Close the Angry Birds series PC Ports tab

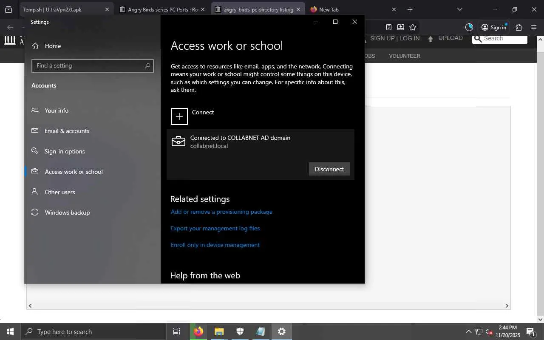[x=202, y=9]
